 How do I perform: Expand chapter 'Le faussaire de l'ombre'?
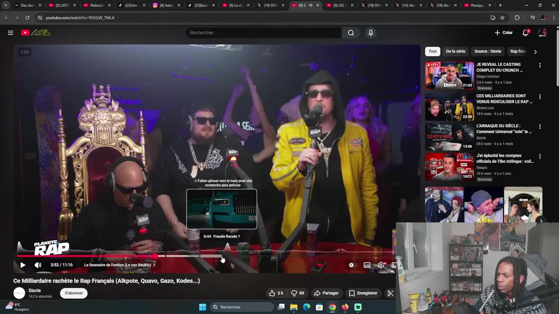tap(120, 265)
